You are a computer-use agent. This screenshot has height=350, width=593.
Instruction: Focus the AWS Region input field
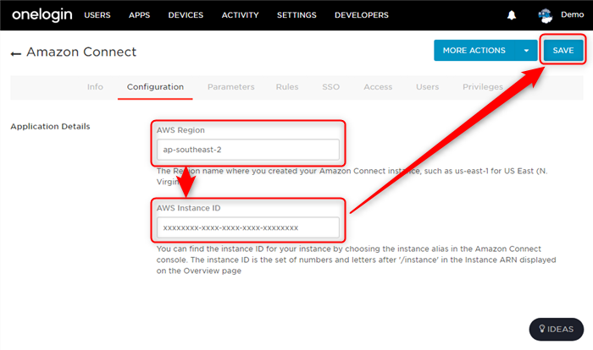point(248,150)
